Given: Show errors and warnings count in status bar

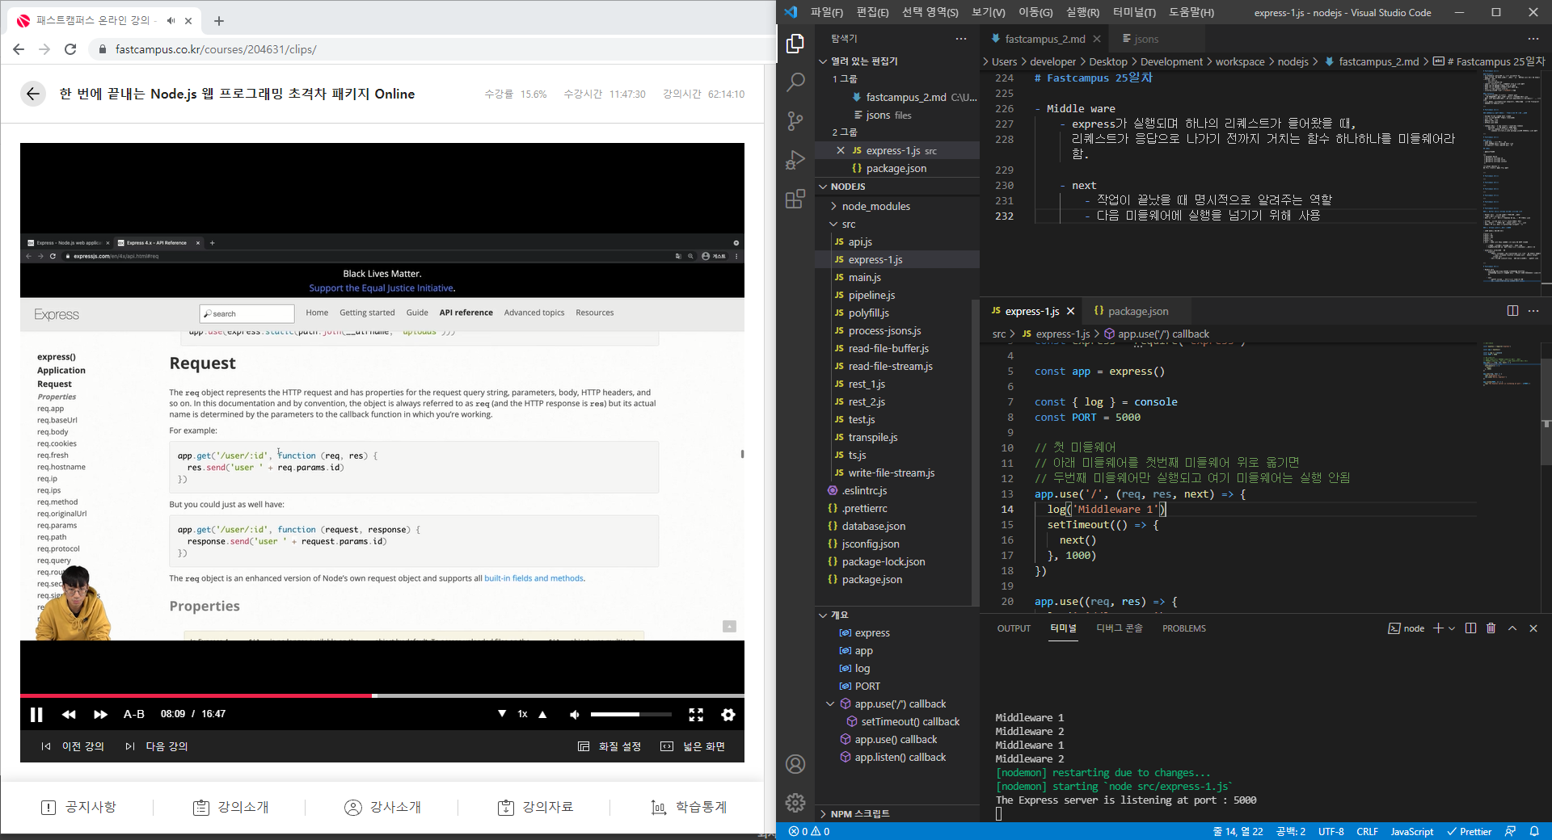Looking at the screenshot, I should click(x=808, y=831).
